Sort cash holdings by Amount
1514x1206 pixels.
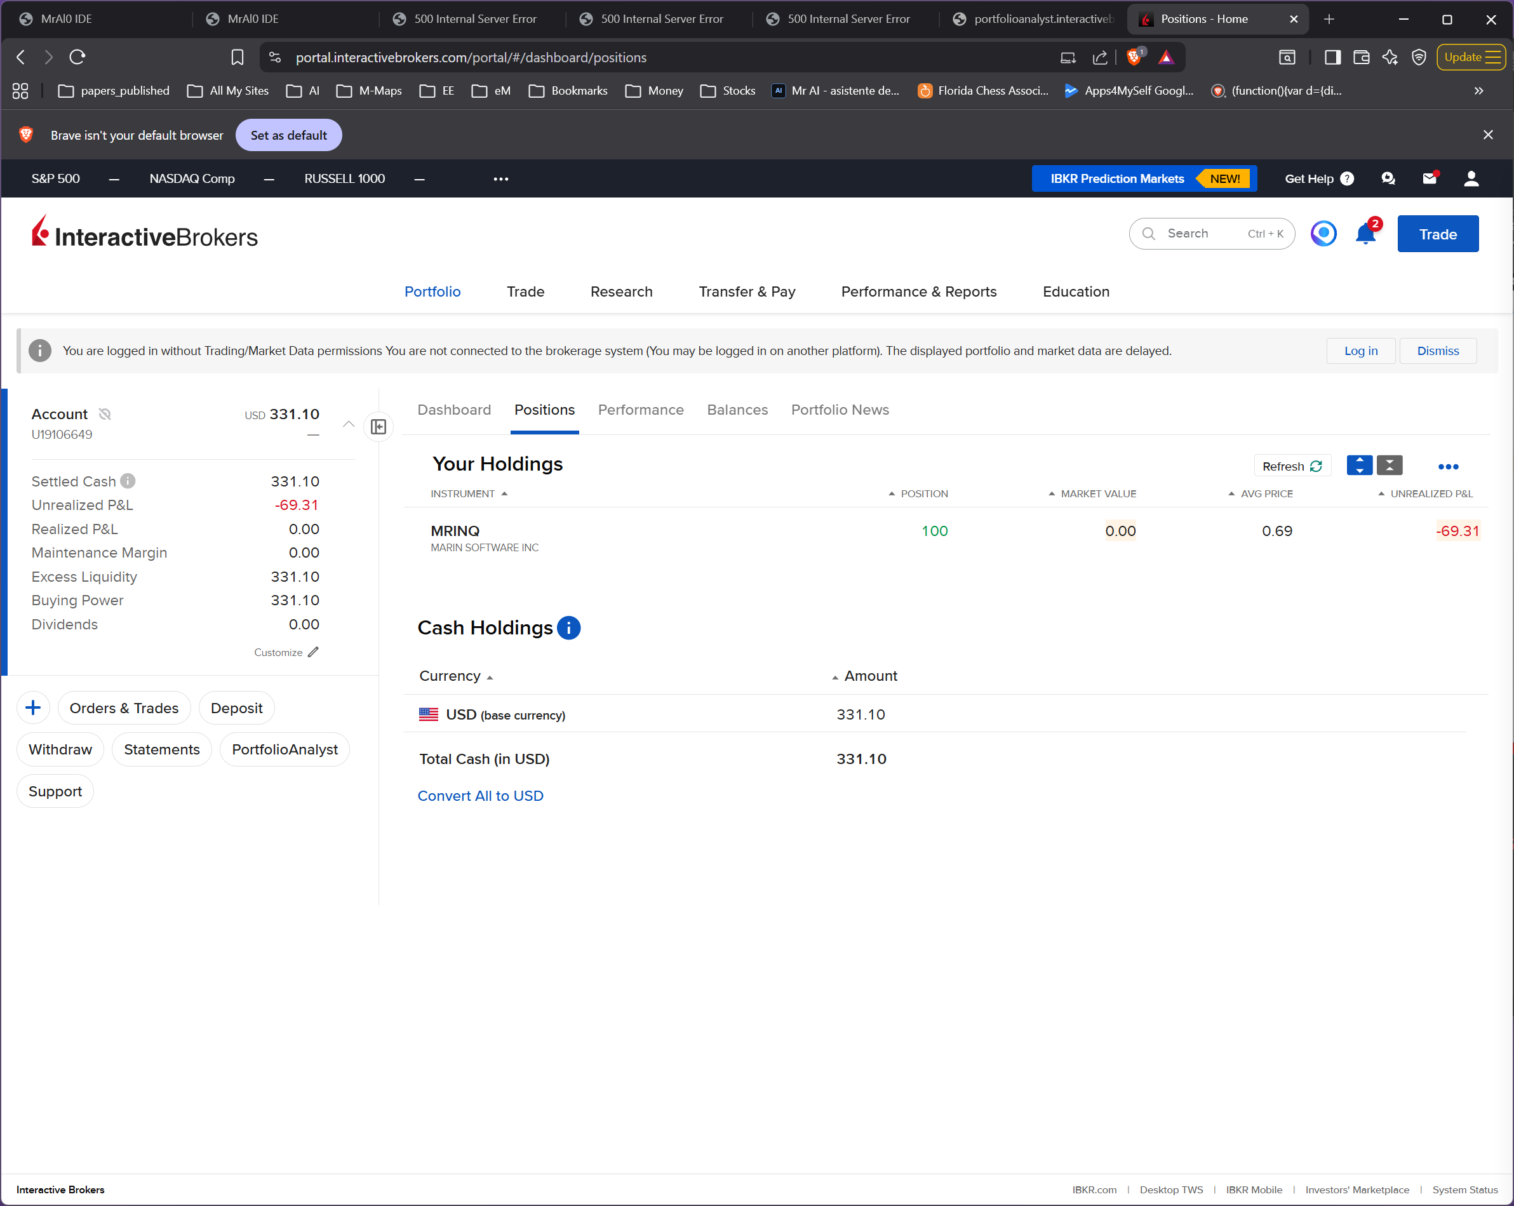pyautogui.click(x=864, y=676)
